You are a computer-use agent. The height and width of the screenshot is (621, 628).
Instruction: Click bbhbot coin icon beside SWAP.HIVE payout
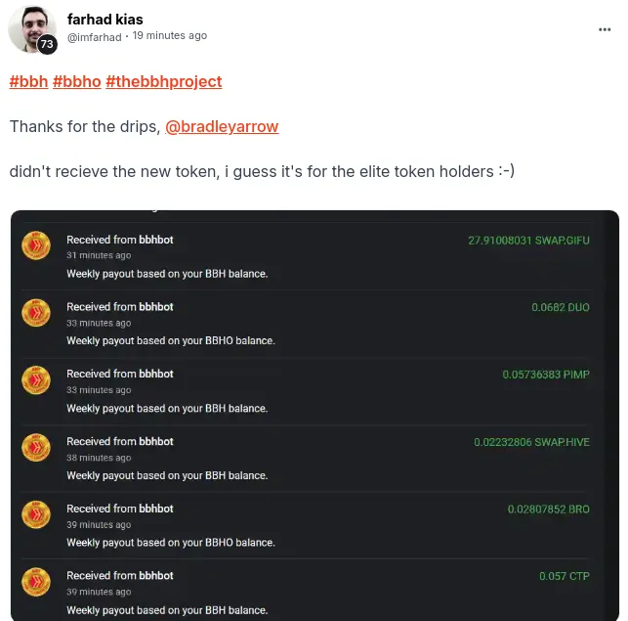click(x=36, y=447)
